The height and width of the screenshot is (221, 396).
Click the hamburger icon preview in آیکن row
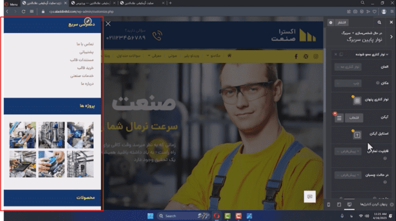[x=339, y=118]
